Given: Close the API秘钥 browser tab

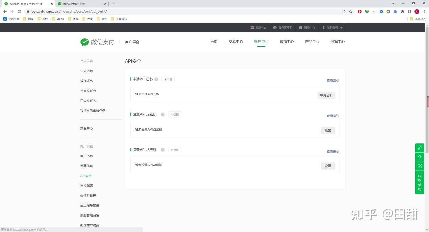Looking at the screenshot, I should tap(52, 4).
